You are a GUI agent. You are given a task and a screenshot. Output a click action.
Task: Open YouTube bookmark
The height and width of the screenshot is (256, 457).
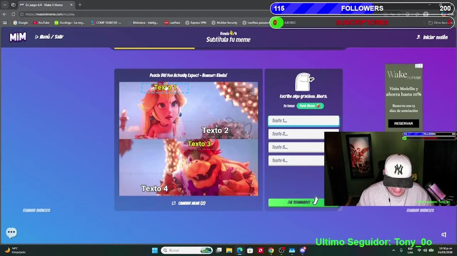41,22
